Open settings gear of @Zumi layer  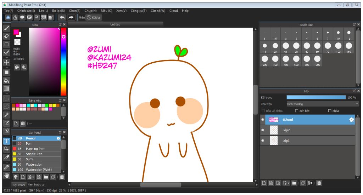pos(351,120)
